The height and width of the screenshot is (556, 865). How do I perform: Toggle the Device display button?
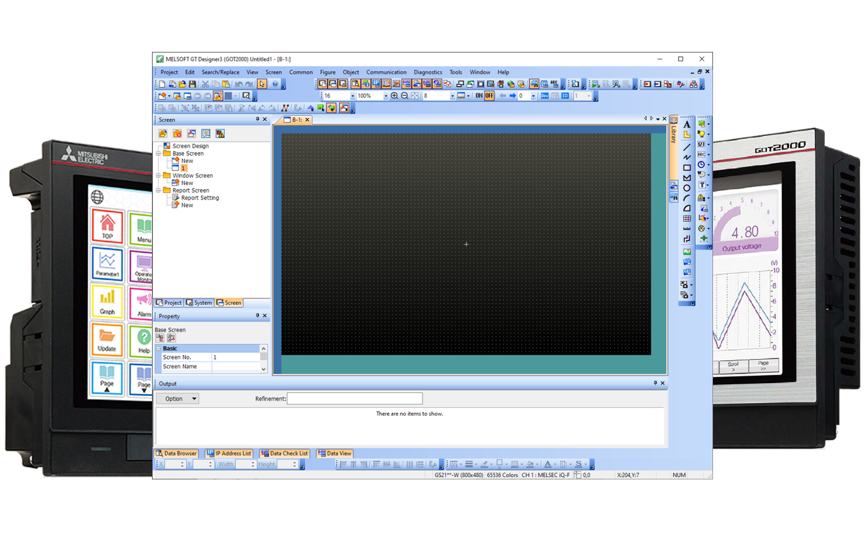pos(545,96)
